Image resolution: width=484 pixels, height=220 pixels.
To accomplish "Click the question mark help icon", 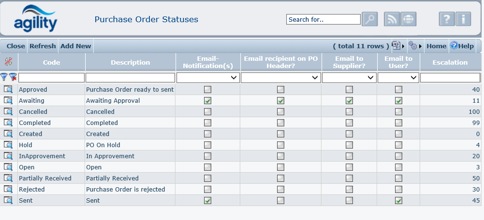I will click(x=447, y=19).
